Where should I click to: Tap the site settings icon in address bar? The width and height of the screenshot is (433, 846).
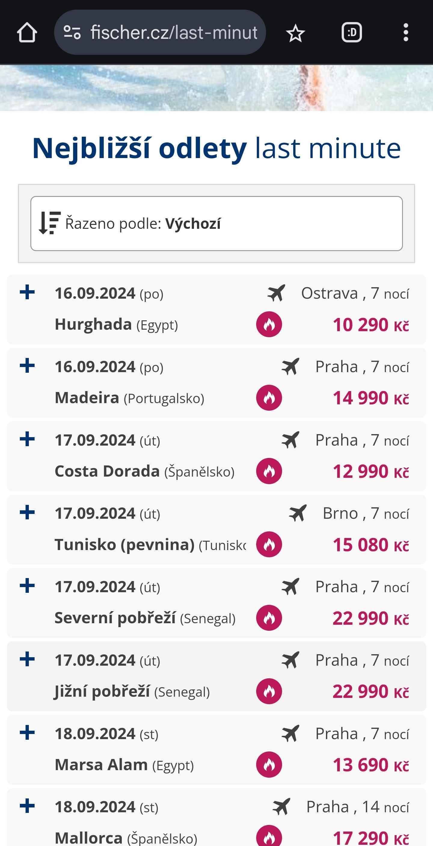pos(72,33)
